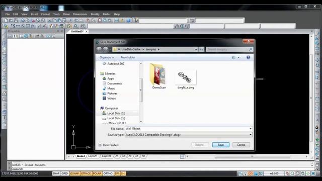
Task: Click the magnifier Zoom icon in second toolbar
Action: pyautogui.click(x=76, y=26)
